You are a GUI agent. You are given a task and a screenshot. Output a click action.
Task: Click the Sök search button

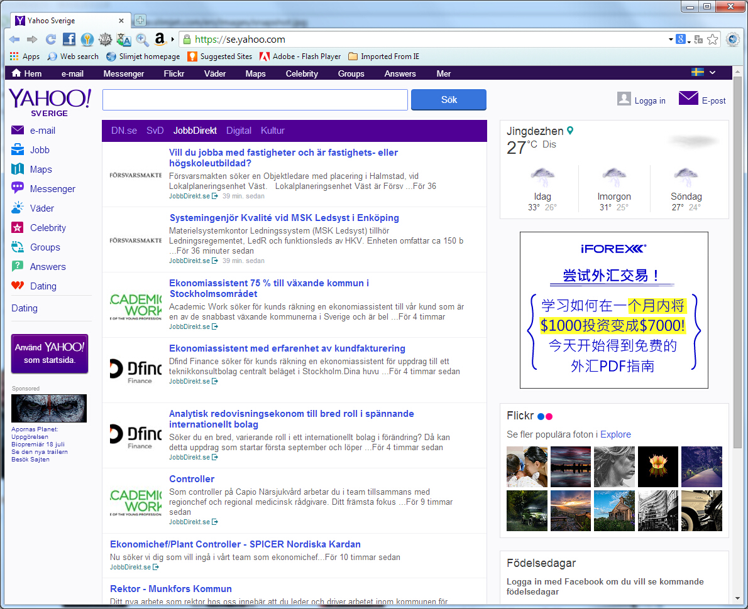[x=449, y=100]
